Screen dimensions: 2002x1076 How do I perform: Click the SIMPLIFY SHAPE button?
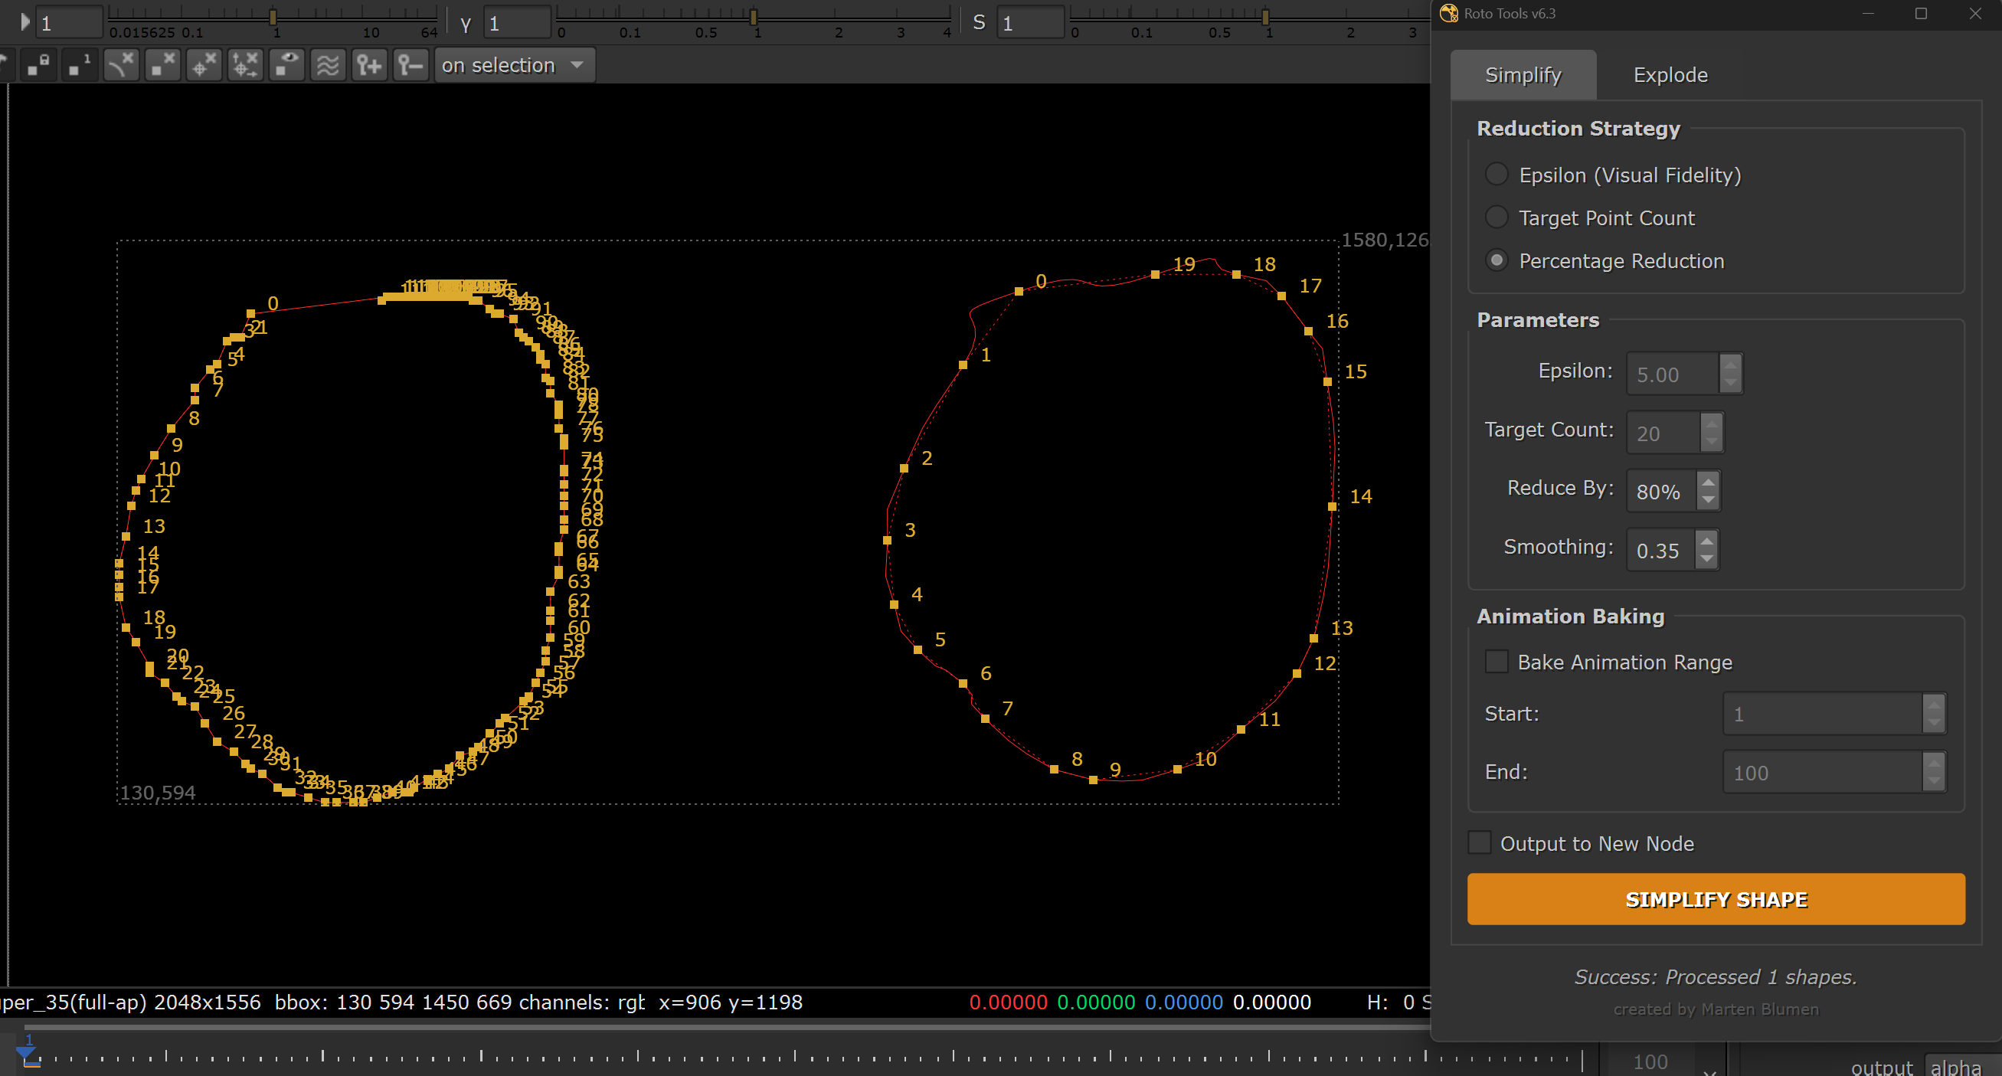(1716, 899)
